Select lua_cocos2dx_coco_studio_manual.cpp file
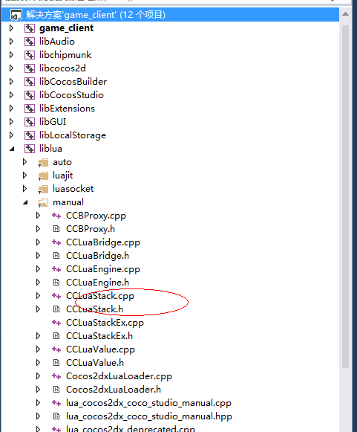Image resolution: width=357 pixels, height=432 pixels. click(148, 403)
